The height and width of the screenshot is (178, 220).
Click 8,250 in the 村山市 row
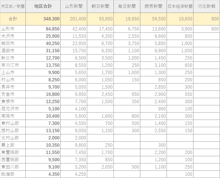(x=43, y=80)
